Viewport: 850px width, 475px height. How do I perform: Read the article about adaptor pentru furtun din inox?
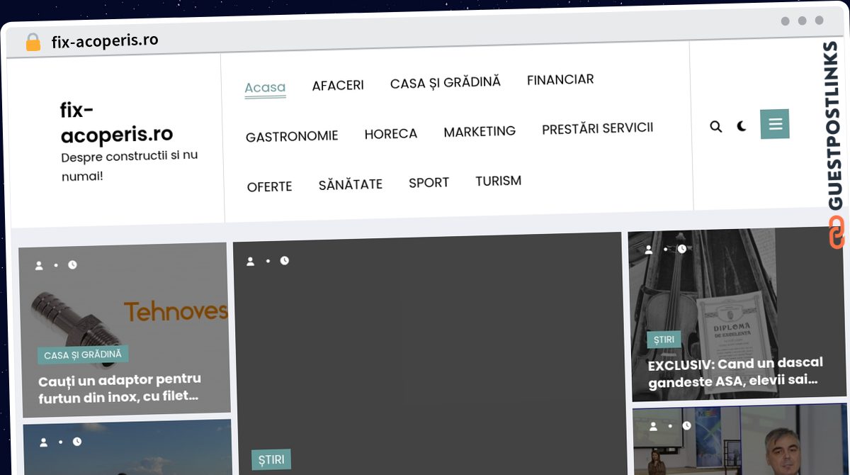[x=120, y=388]
